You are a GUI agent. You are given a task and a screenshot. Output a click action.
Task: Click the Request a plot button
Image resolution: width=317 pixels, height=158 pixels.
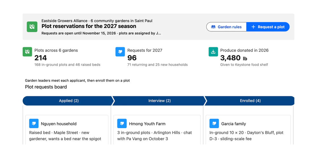(268, 27)
